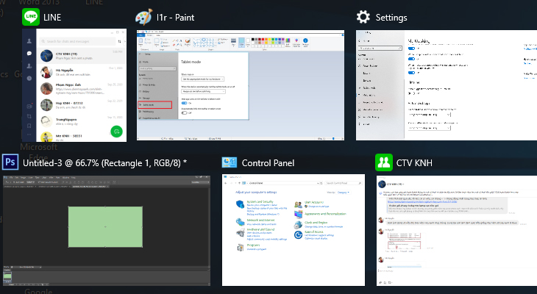Image resolution: width=537 pixels, height=294 pixels.
Task: Click the three-dots more icon in LINE sidebar
Action: pos(29,135)
